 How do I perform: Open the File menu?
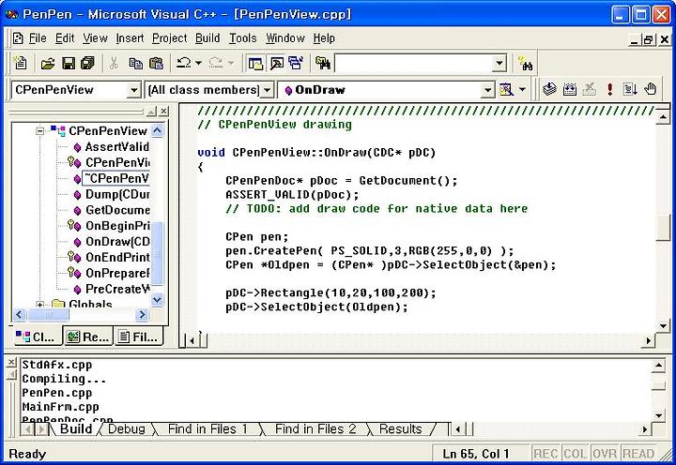click(x=38, y=38)
